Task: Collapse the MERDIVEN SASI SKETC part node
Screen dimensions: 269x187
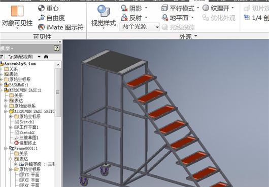Action: [6, 111]
